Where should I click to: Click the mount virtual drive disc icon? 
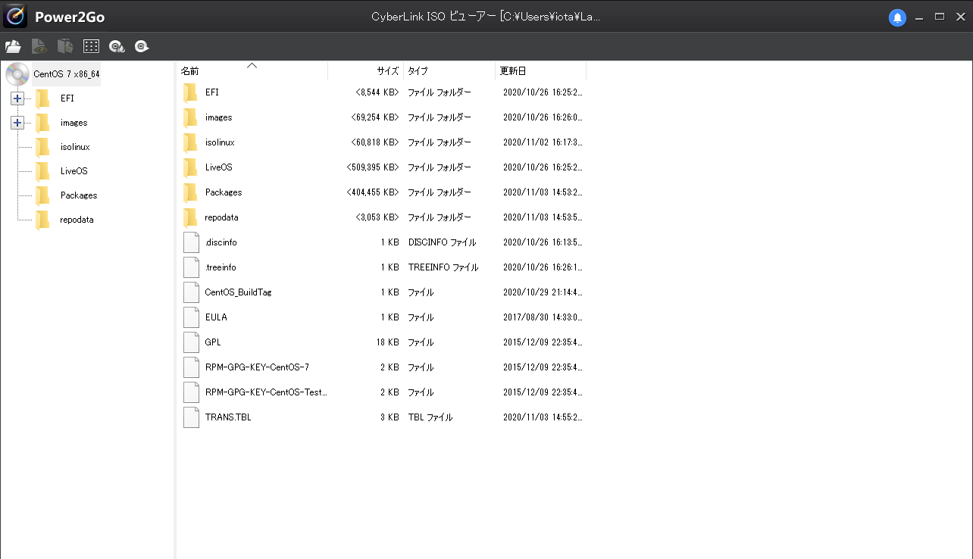coord(142,47)
